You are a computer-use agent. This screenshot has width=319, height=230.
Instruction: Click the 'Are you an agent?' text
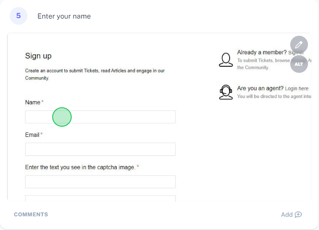pyautogui.click(x=260, y=88)
